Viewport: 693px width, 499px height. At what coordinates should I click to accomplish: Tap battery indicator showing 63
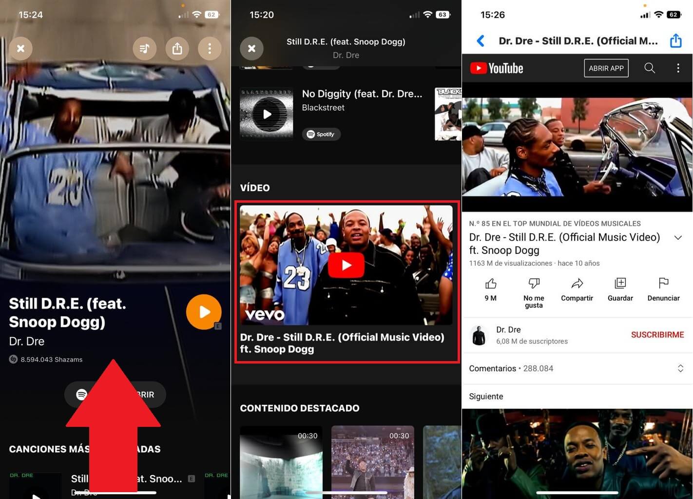coord(443,15)
